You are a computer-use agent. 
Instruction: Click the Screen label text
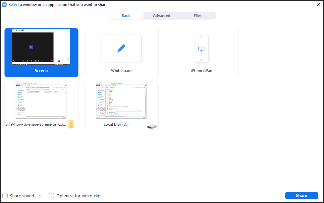[41, 71]
